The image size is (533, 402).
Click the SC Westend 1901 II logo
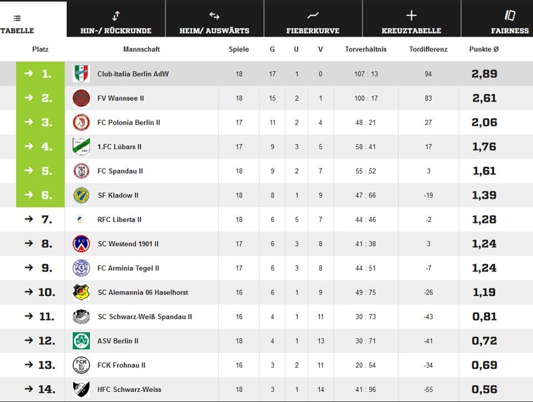(81, 244)
